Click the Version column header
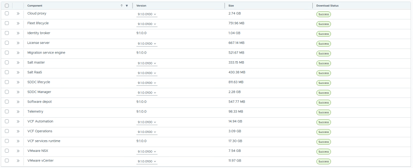413x168 pixels. [x=141, y=6]
